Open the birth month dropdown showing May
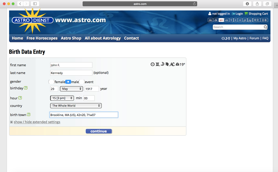 (x=72, y=89)
